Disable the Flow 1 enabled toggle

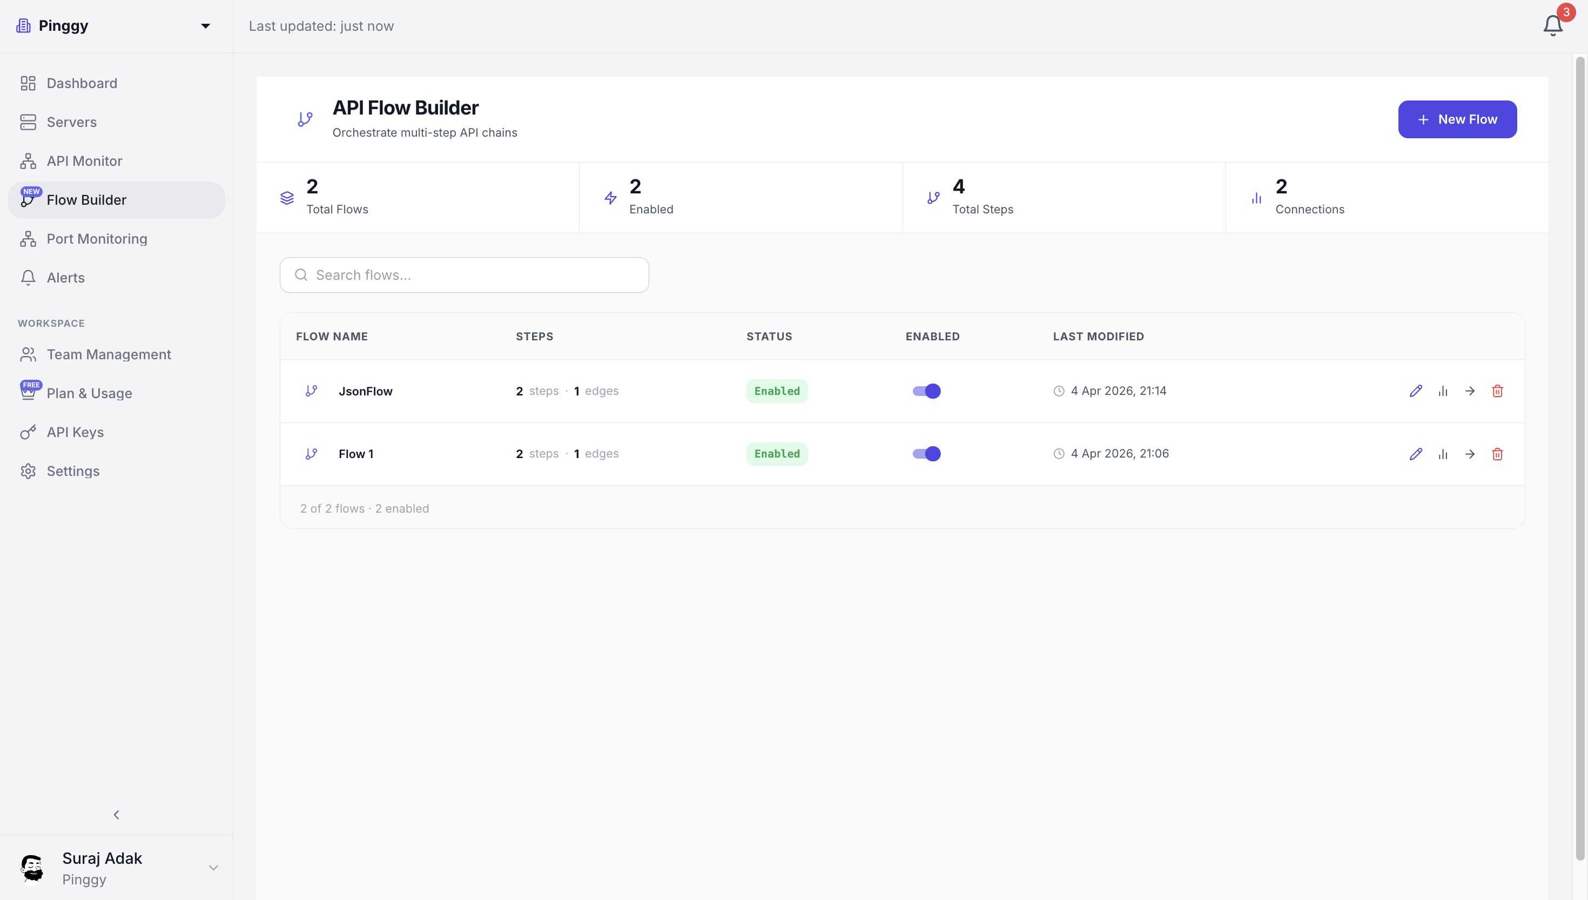click(x=926, y=454)
